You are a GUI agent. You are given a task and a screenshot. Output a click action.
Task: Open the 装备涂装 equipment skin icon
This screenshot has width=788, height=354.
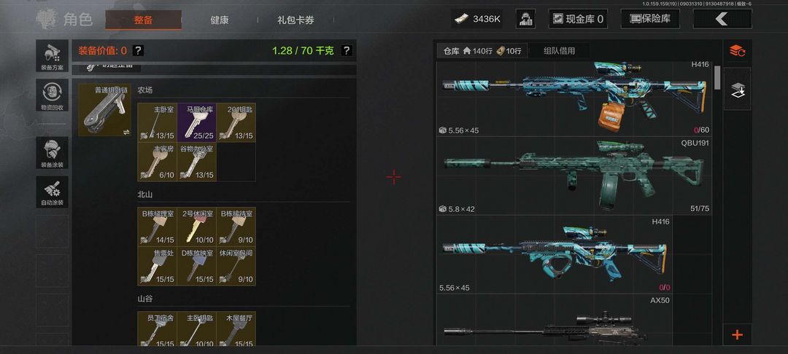tap(53, 154)
